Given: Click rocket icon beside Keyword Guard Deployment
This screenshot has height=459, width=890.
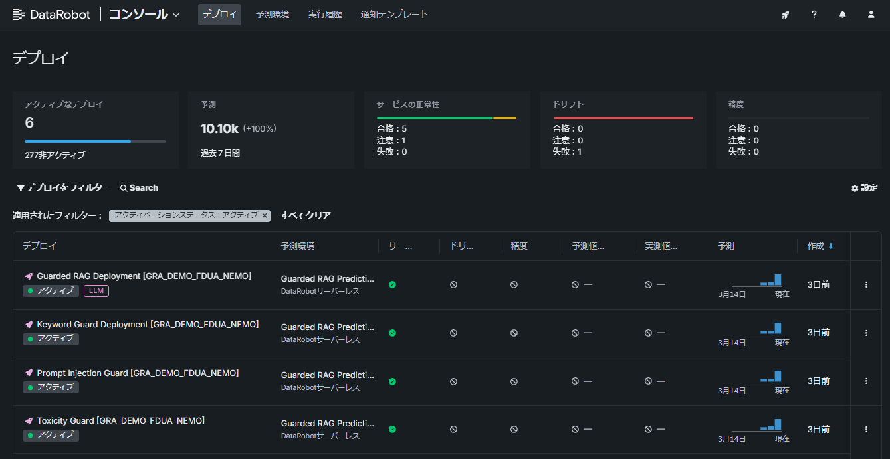Looking at the screenshot, I should tap(29, 325).
